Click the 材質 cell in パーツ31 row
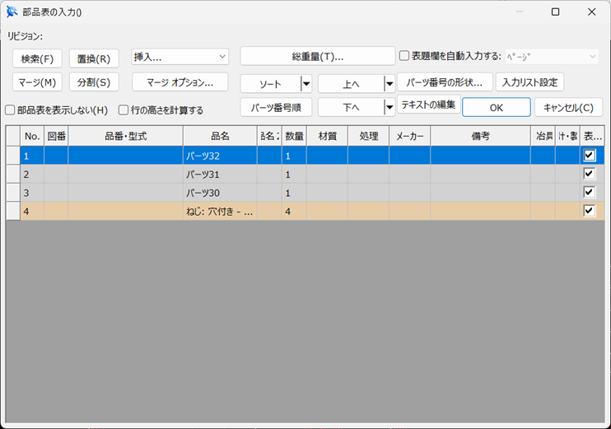The image size is (611, 429). (328, 174)
